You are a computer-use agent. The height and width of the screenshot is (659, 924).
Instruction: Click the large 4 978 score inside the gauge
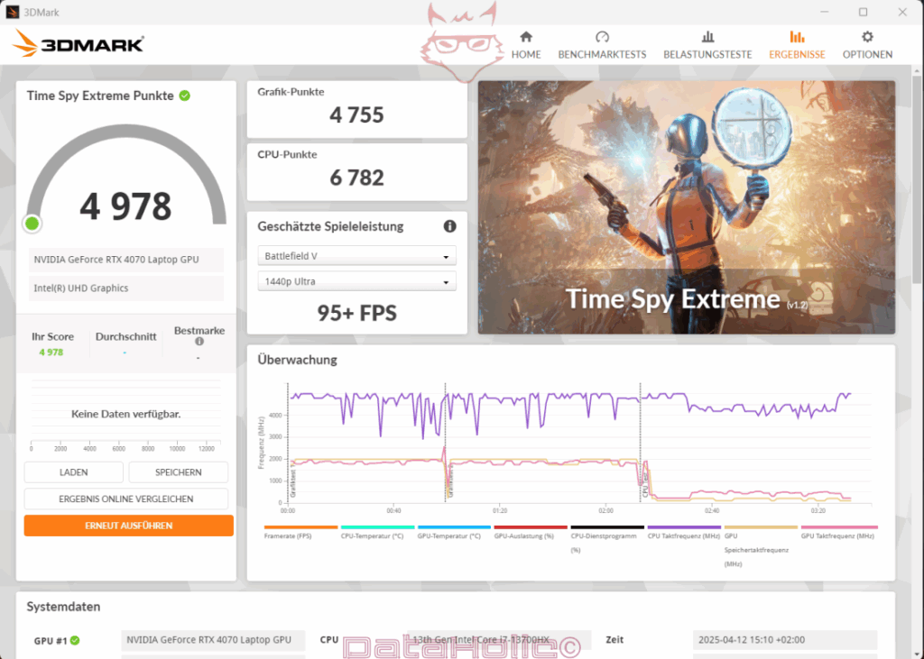pos(125,206)
